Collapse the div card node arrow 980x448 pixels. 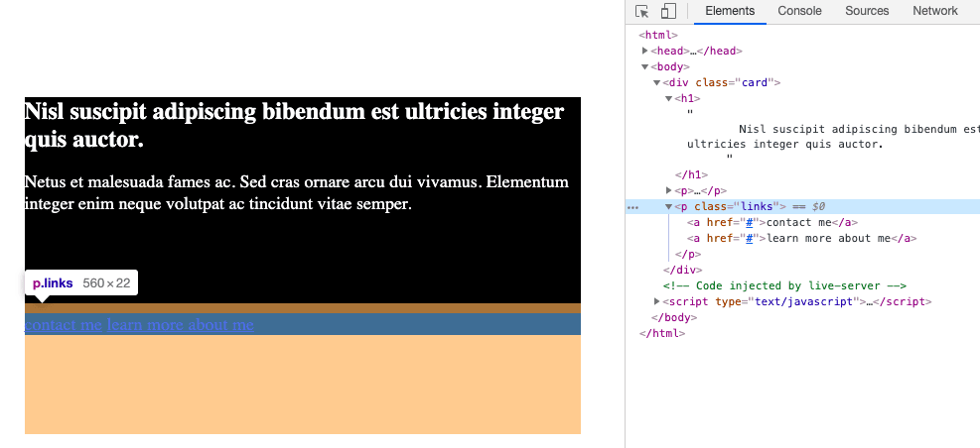click(x=657, y=82)
